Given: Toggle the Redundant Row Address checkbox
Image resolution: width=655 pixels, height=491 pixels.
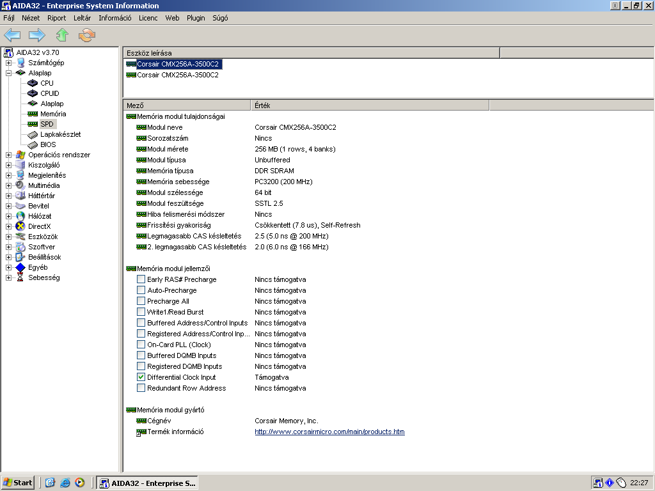Looking at the screenshot, I should click(141, 388).
